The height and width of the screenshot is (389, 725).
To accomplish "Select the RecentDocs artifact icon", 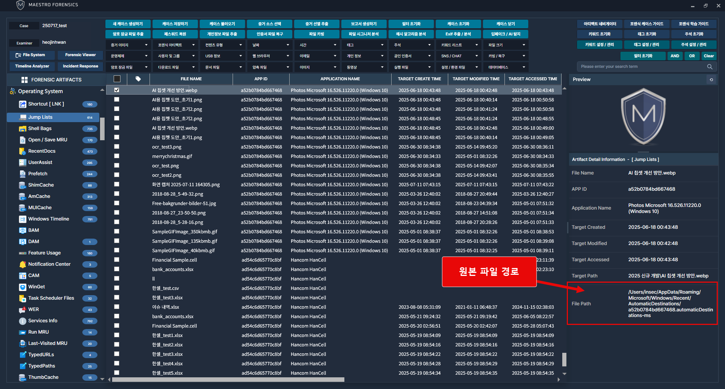I will [23, 151].
